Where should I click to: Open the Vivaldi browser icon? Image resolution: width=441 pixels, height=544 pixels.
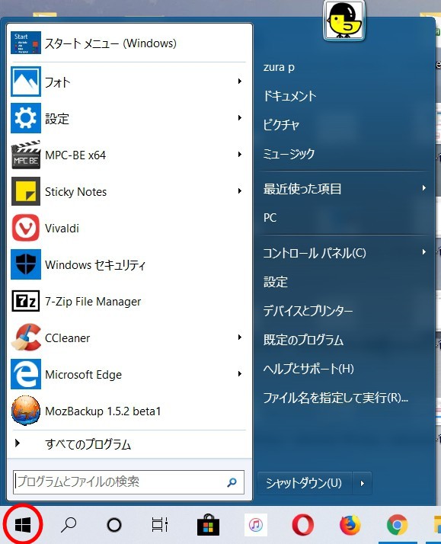click(x=26, y=228)
